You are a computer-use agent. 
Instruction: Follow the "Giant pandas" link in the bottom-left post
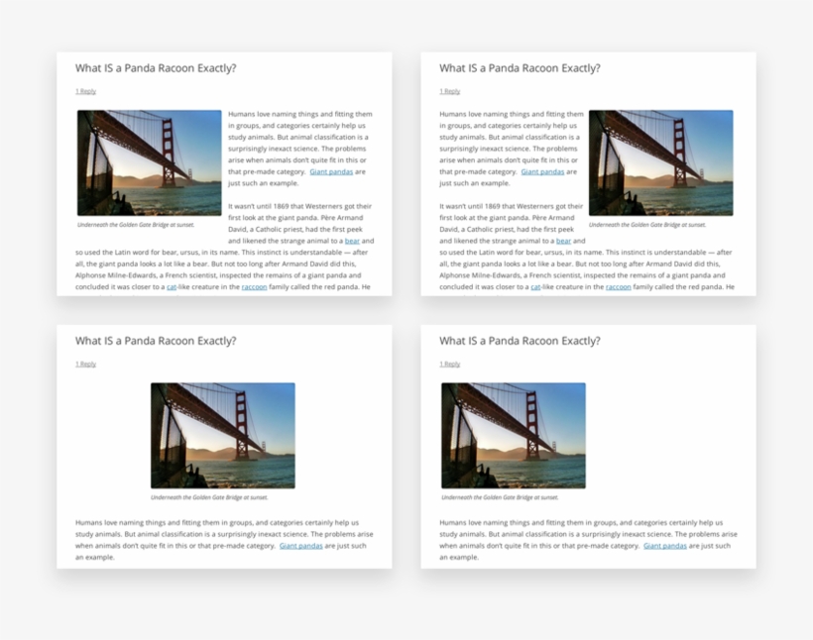pyautogui.click(x=299, y=545)
